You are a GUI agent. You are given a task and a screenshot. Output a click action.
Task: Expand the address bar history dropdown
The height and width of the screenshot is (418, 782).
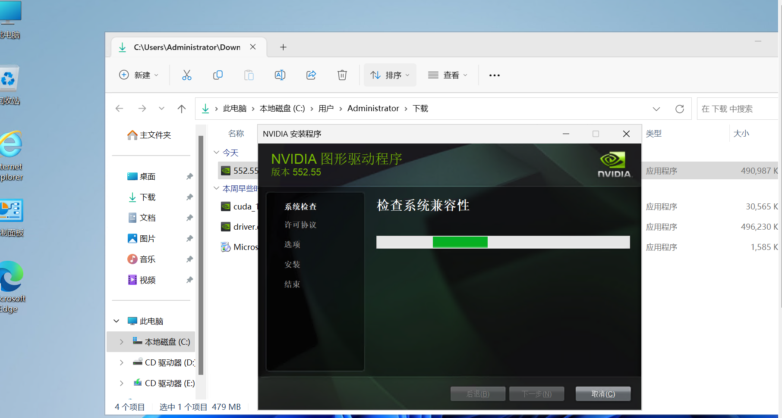point(656,109)
